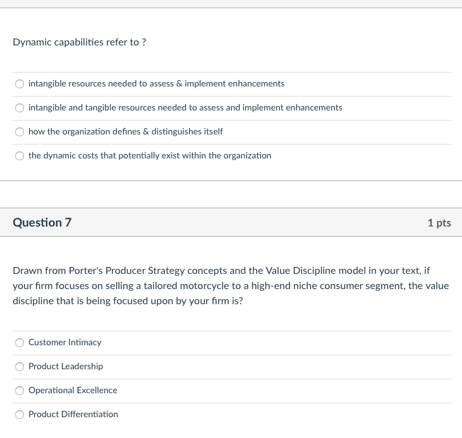Click 'intangible resources needed to assess & implement' text
This screenshot has height=438, width=462.
(156, 84)
